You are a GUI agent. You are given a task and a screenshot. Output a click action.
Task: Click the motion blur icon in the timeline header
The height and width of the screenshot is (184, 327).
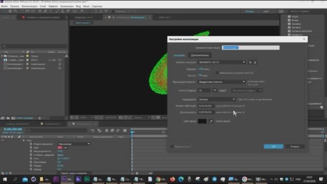click(118, 131)
